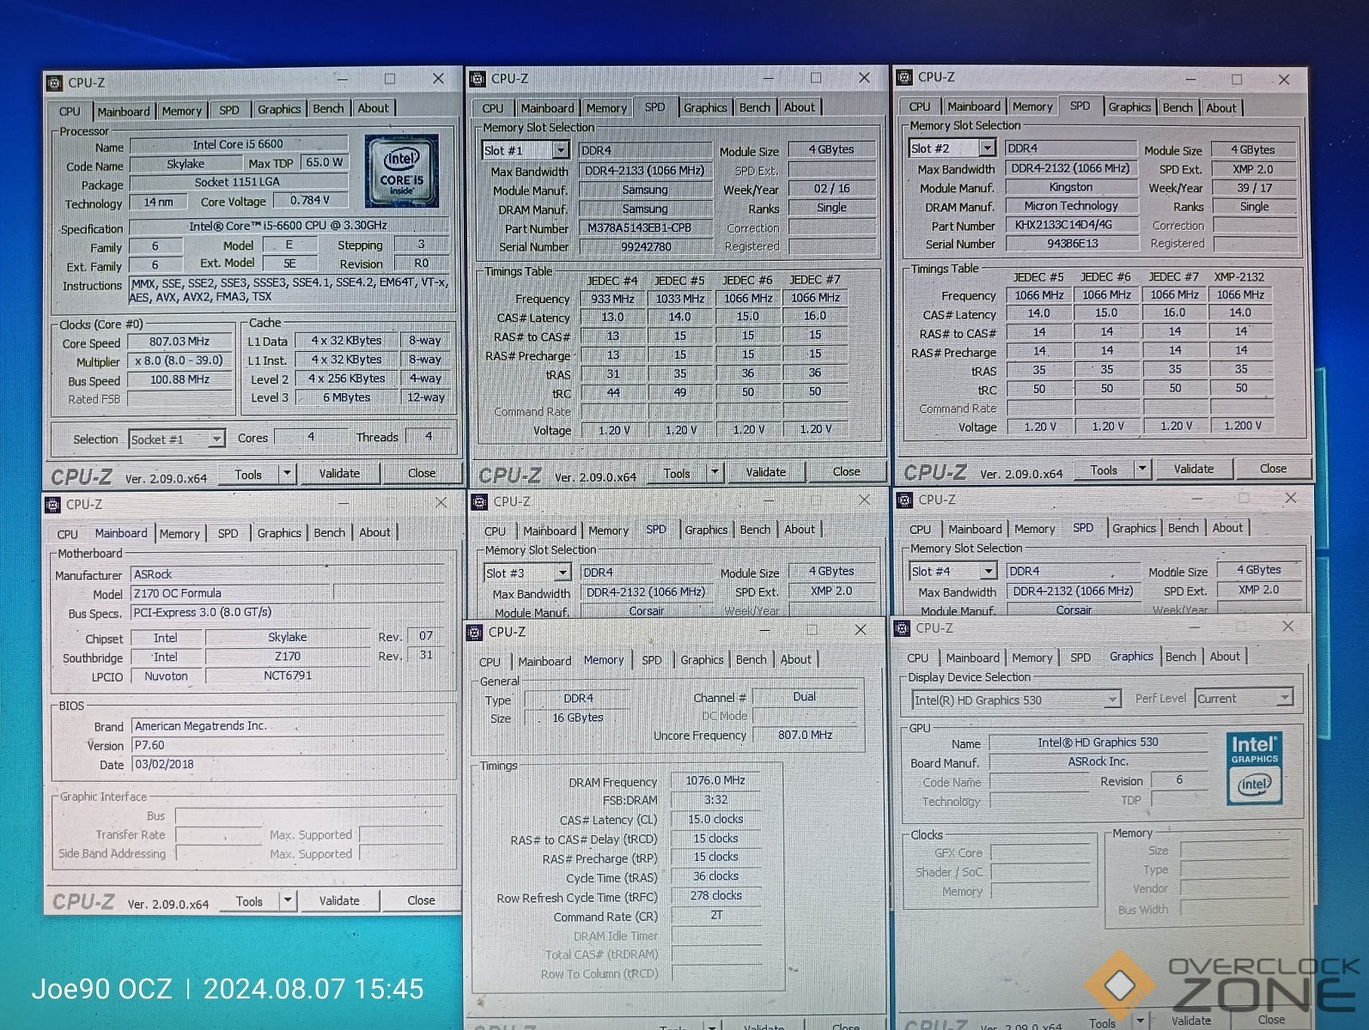The height and width of the screenshot is (1030, 1369).
Task: Switch to CPU tab in the Slot #2 SPD window
Action: click(919, 106)
